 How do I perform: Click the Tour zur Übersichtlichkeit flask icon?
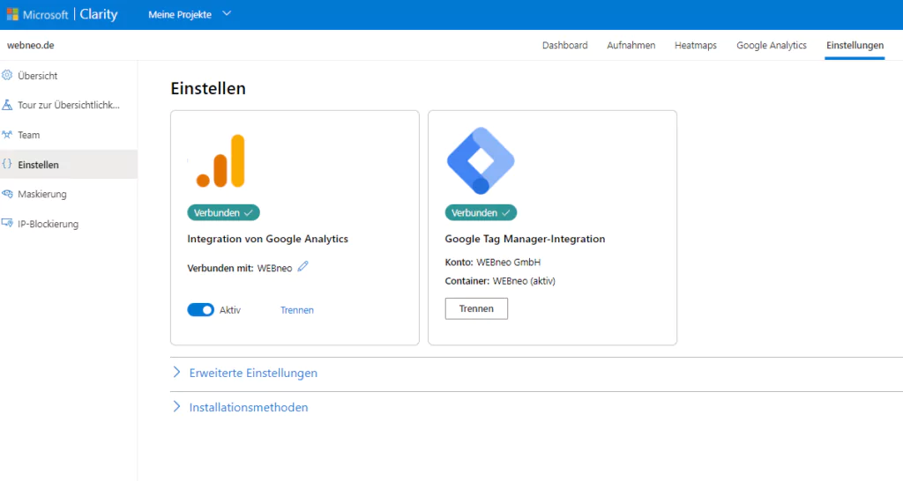(x=7, y=105)
